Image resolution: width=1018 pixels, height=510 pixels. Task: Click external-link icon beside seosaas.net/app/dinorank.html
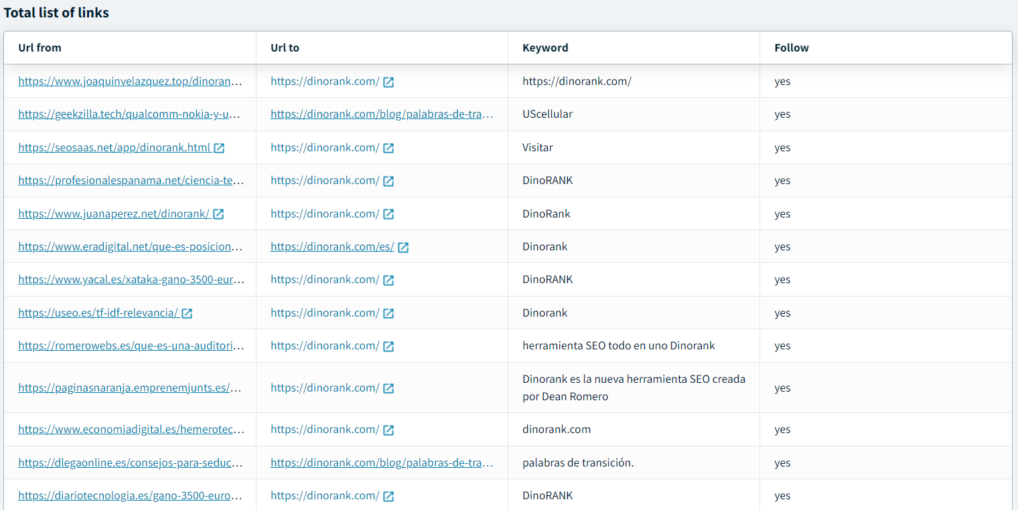219,148
